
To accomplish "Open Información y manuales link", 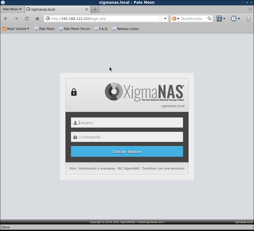I will tap(97, 168).
